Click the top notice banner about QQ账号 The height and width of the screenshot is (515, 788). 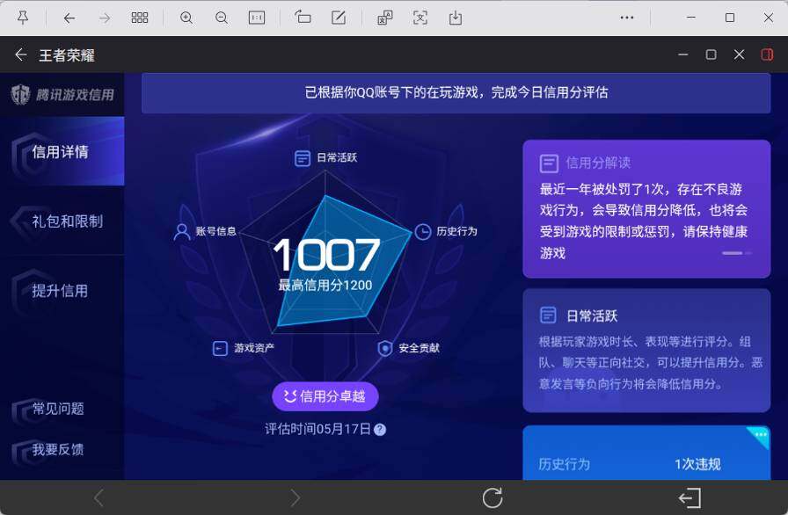[456, 93]
